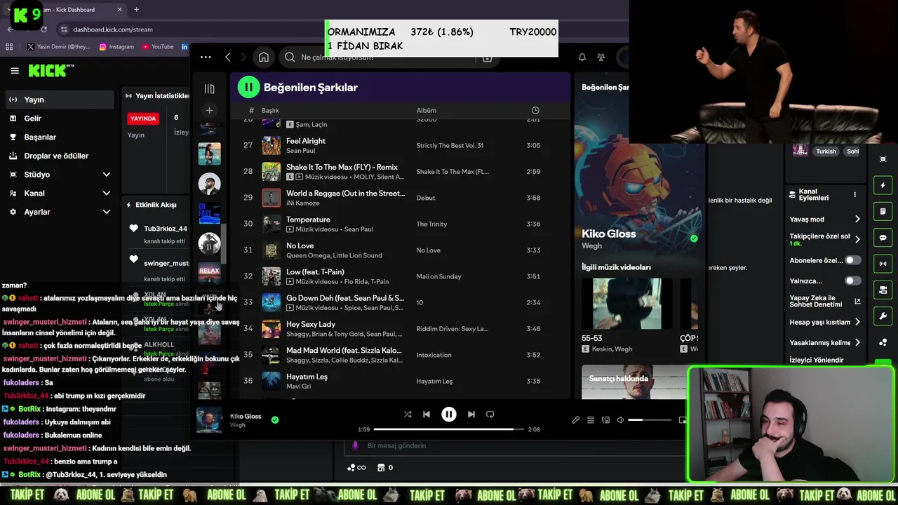Sort by duration clock column header
This screenshot has height=505, width=898.
[x=535, y=111]
